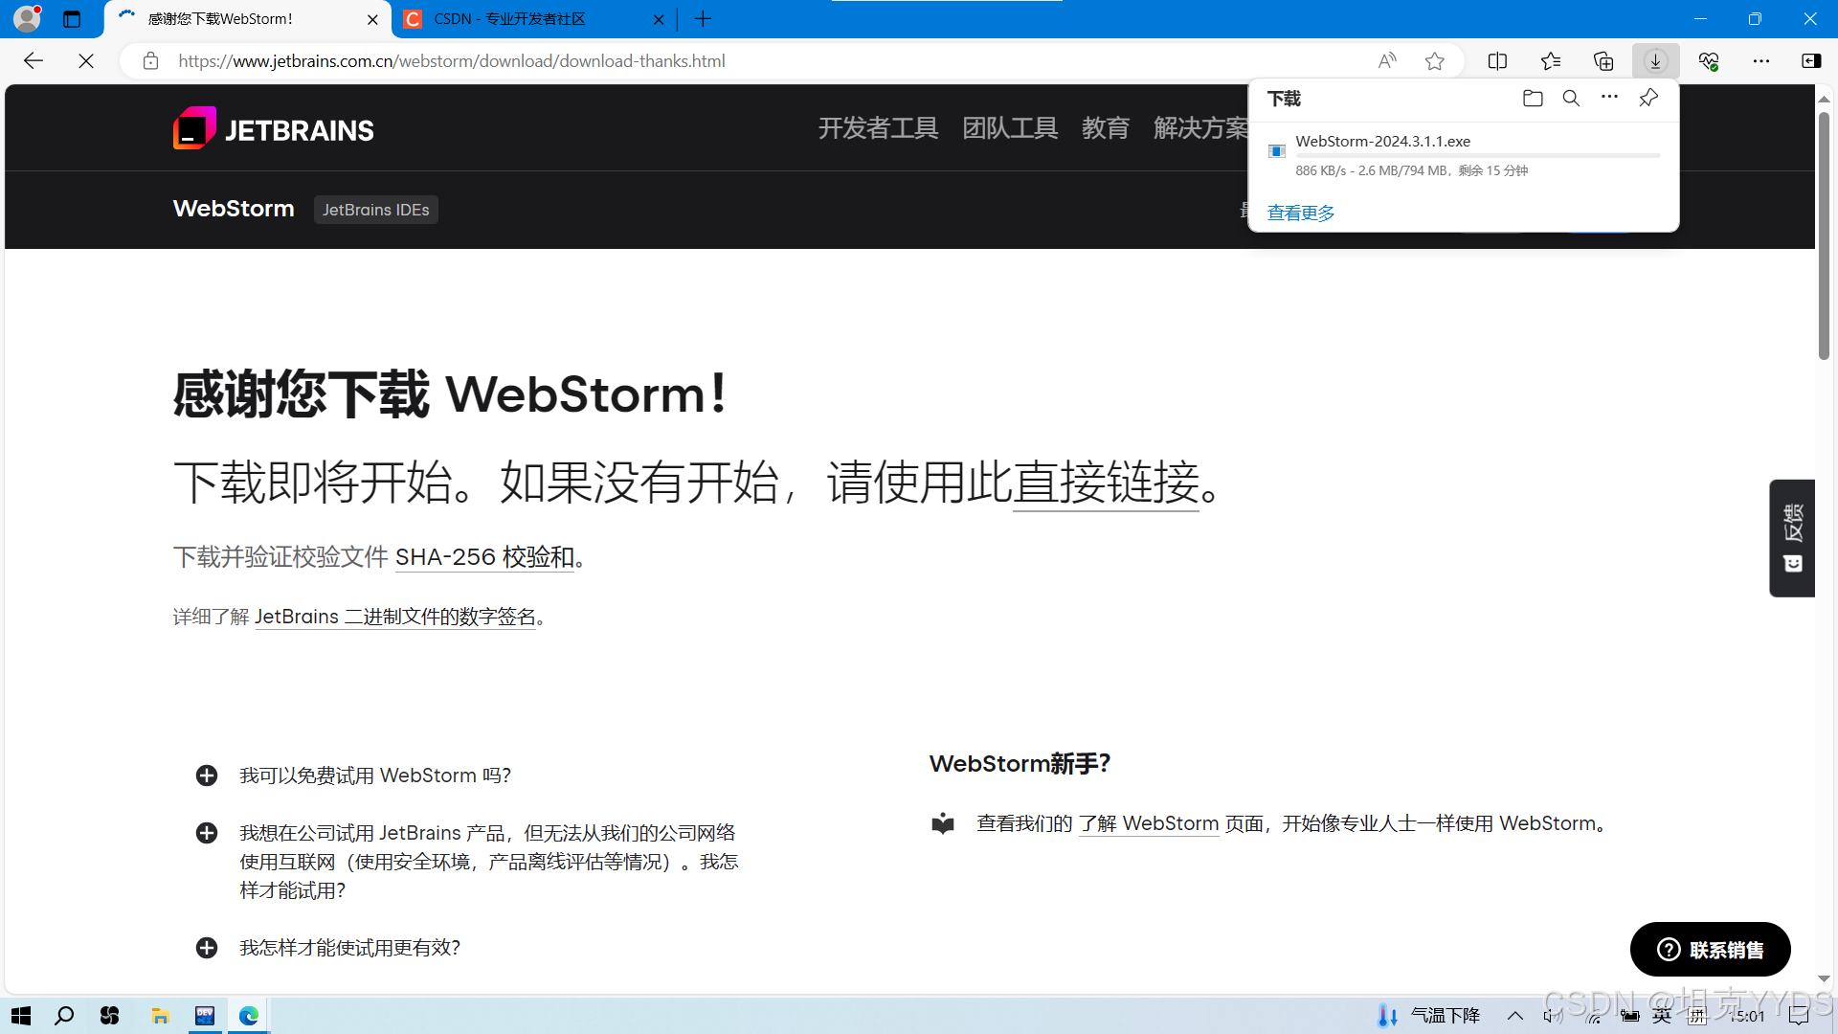
Task: Stop page loading with the X button
Action: [86, 61]
